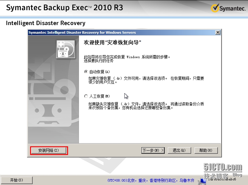Click the time zone text in status bar

[x=151, y=180]
